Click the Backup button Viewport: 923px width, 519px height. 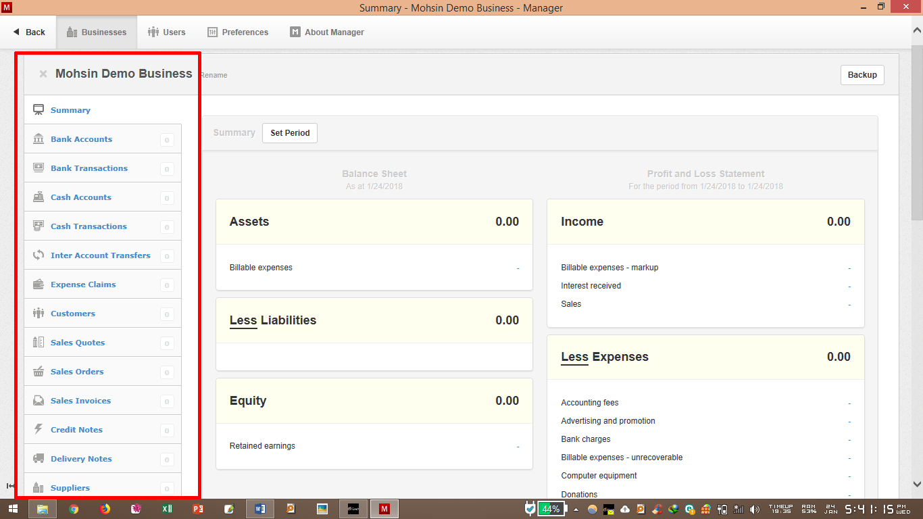pos(862,75)
